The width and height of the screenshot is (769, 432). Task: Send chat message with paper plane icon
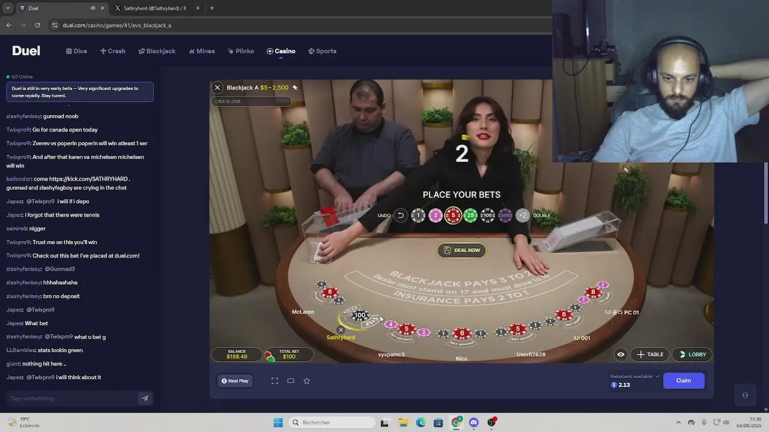click(x=145, y=398)
